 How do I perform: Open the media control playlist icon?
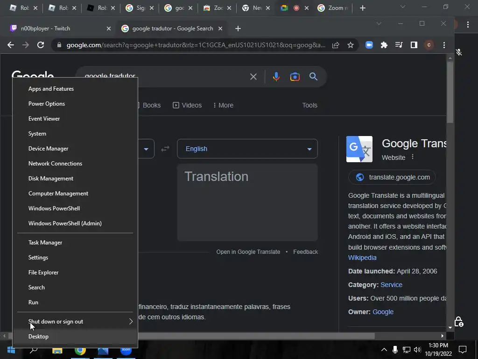tap(399, 45)
